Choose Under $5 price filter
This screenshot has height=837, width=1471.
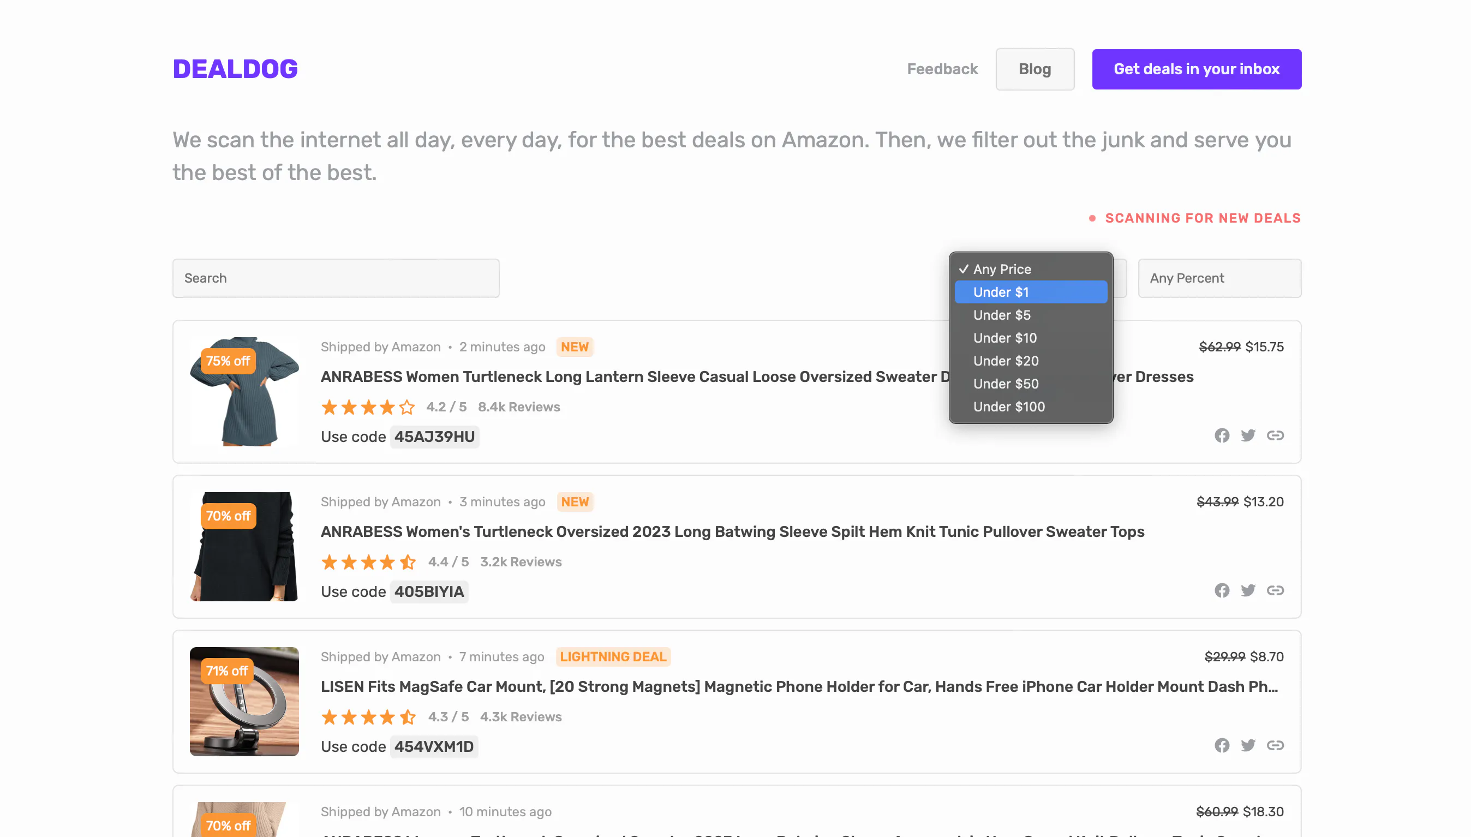click(1031, 315)
